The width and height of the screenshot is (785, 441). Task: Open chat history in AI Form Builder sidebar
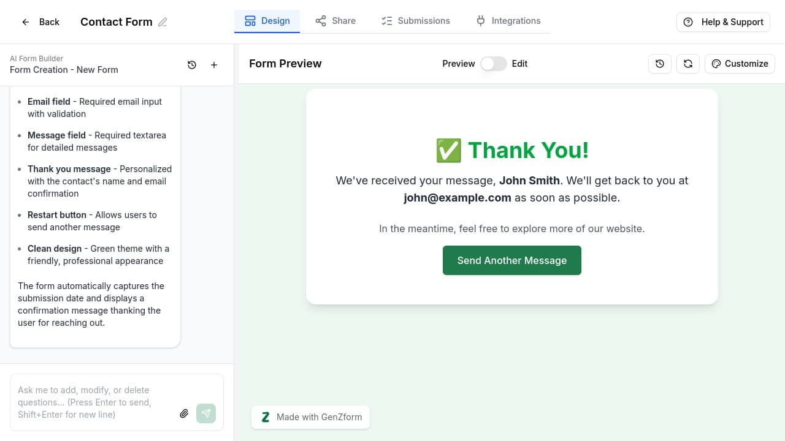[x=192, y=64]
